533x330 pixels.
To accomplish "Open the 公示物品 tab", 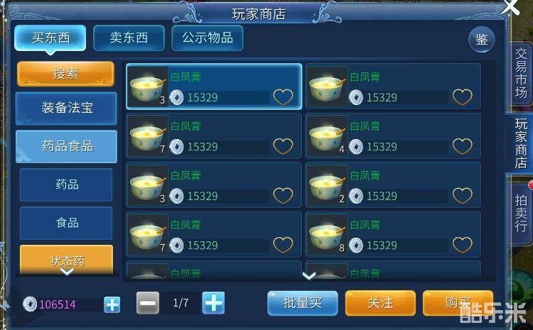I will click(x=208, y=38).
